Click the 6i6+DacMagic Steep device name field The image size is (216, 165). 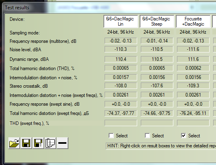click(157, 21)
